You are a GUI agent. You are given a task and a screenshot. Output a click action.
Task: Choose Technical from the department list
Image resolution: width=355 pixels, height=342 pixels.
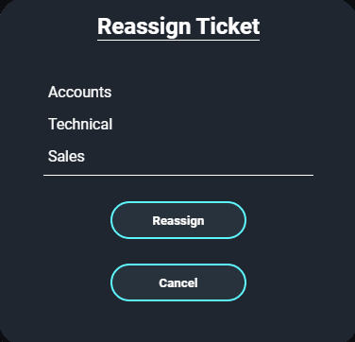178,124
